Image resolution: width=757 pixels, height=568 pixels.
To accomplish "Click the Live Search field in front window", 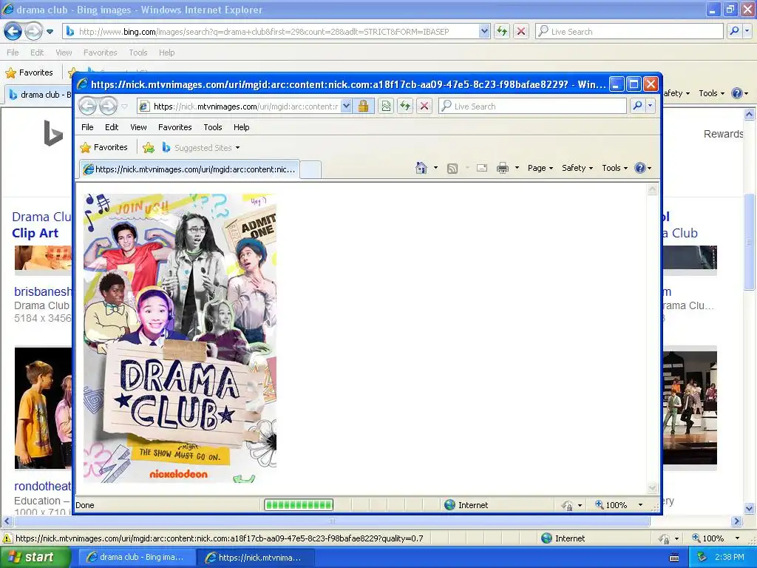I will point(534,106).
